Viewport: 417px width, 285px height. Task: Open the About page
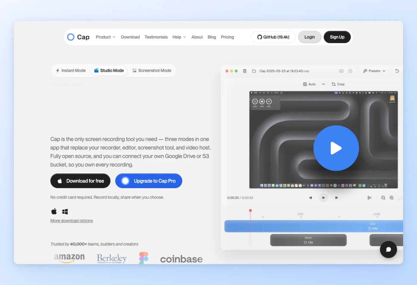point(197,37)
